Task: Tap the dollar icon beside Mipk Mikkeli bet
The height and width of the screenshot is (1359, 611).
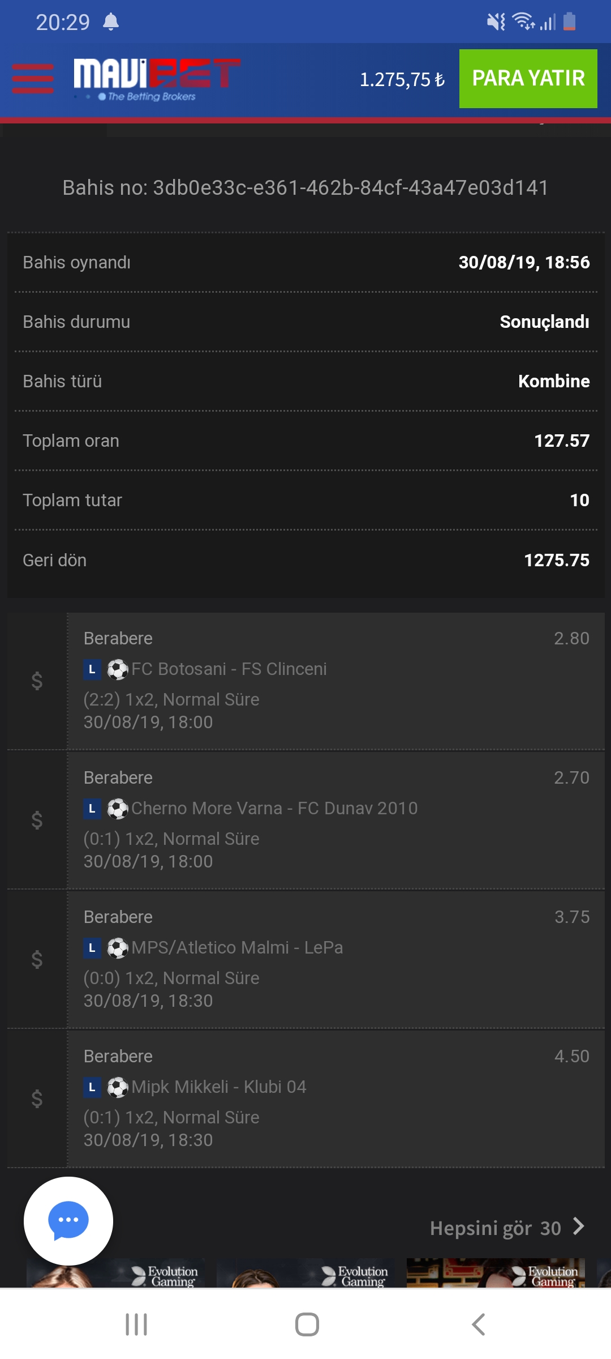Action: pos(37,1099)
